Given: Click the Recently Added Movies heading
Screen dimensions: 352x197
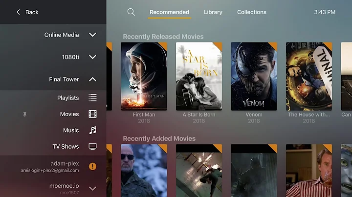Looking at the screenshot, I should click(159, 138).
